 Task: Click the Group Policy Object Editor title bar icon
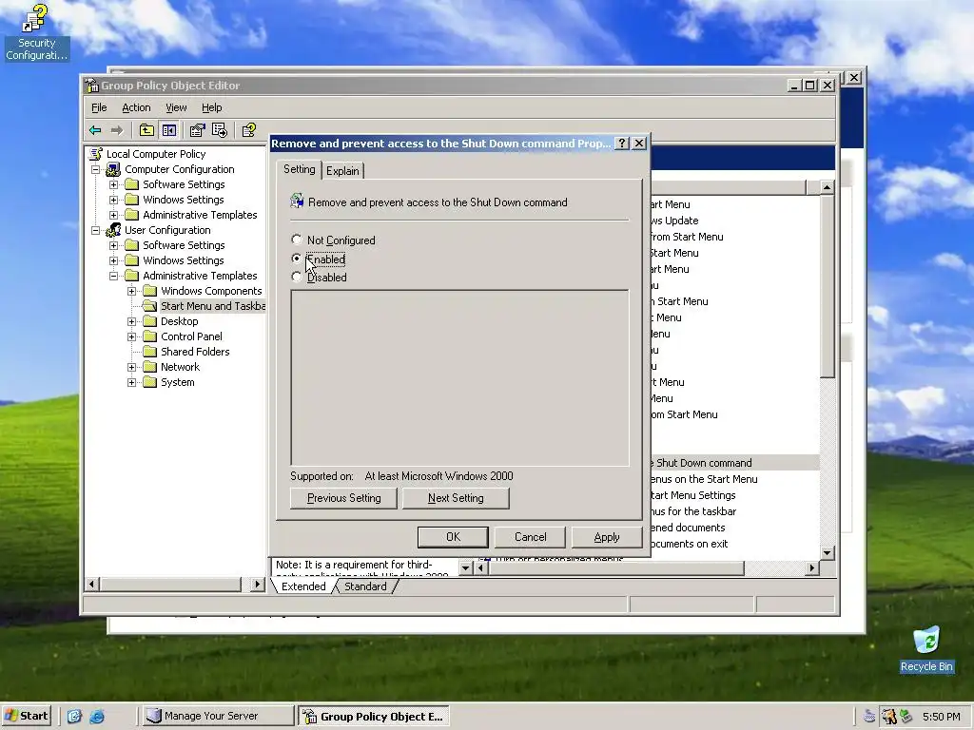point(92,86)
